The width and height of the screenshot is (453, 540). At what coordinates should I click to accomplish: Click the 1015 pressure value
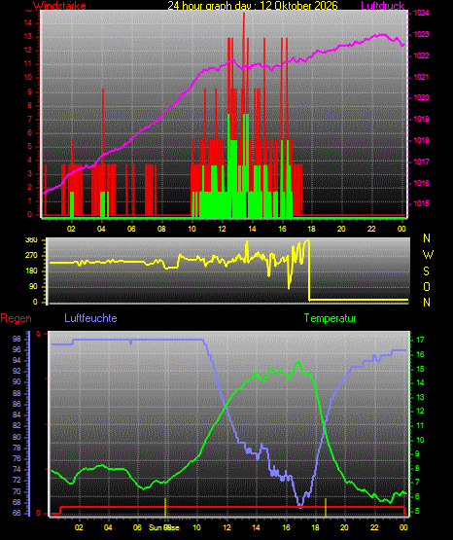421,204
